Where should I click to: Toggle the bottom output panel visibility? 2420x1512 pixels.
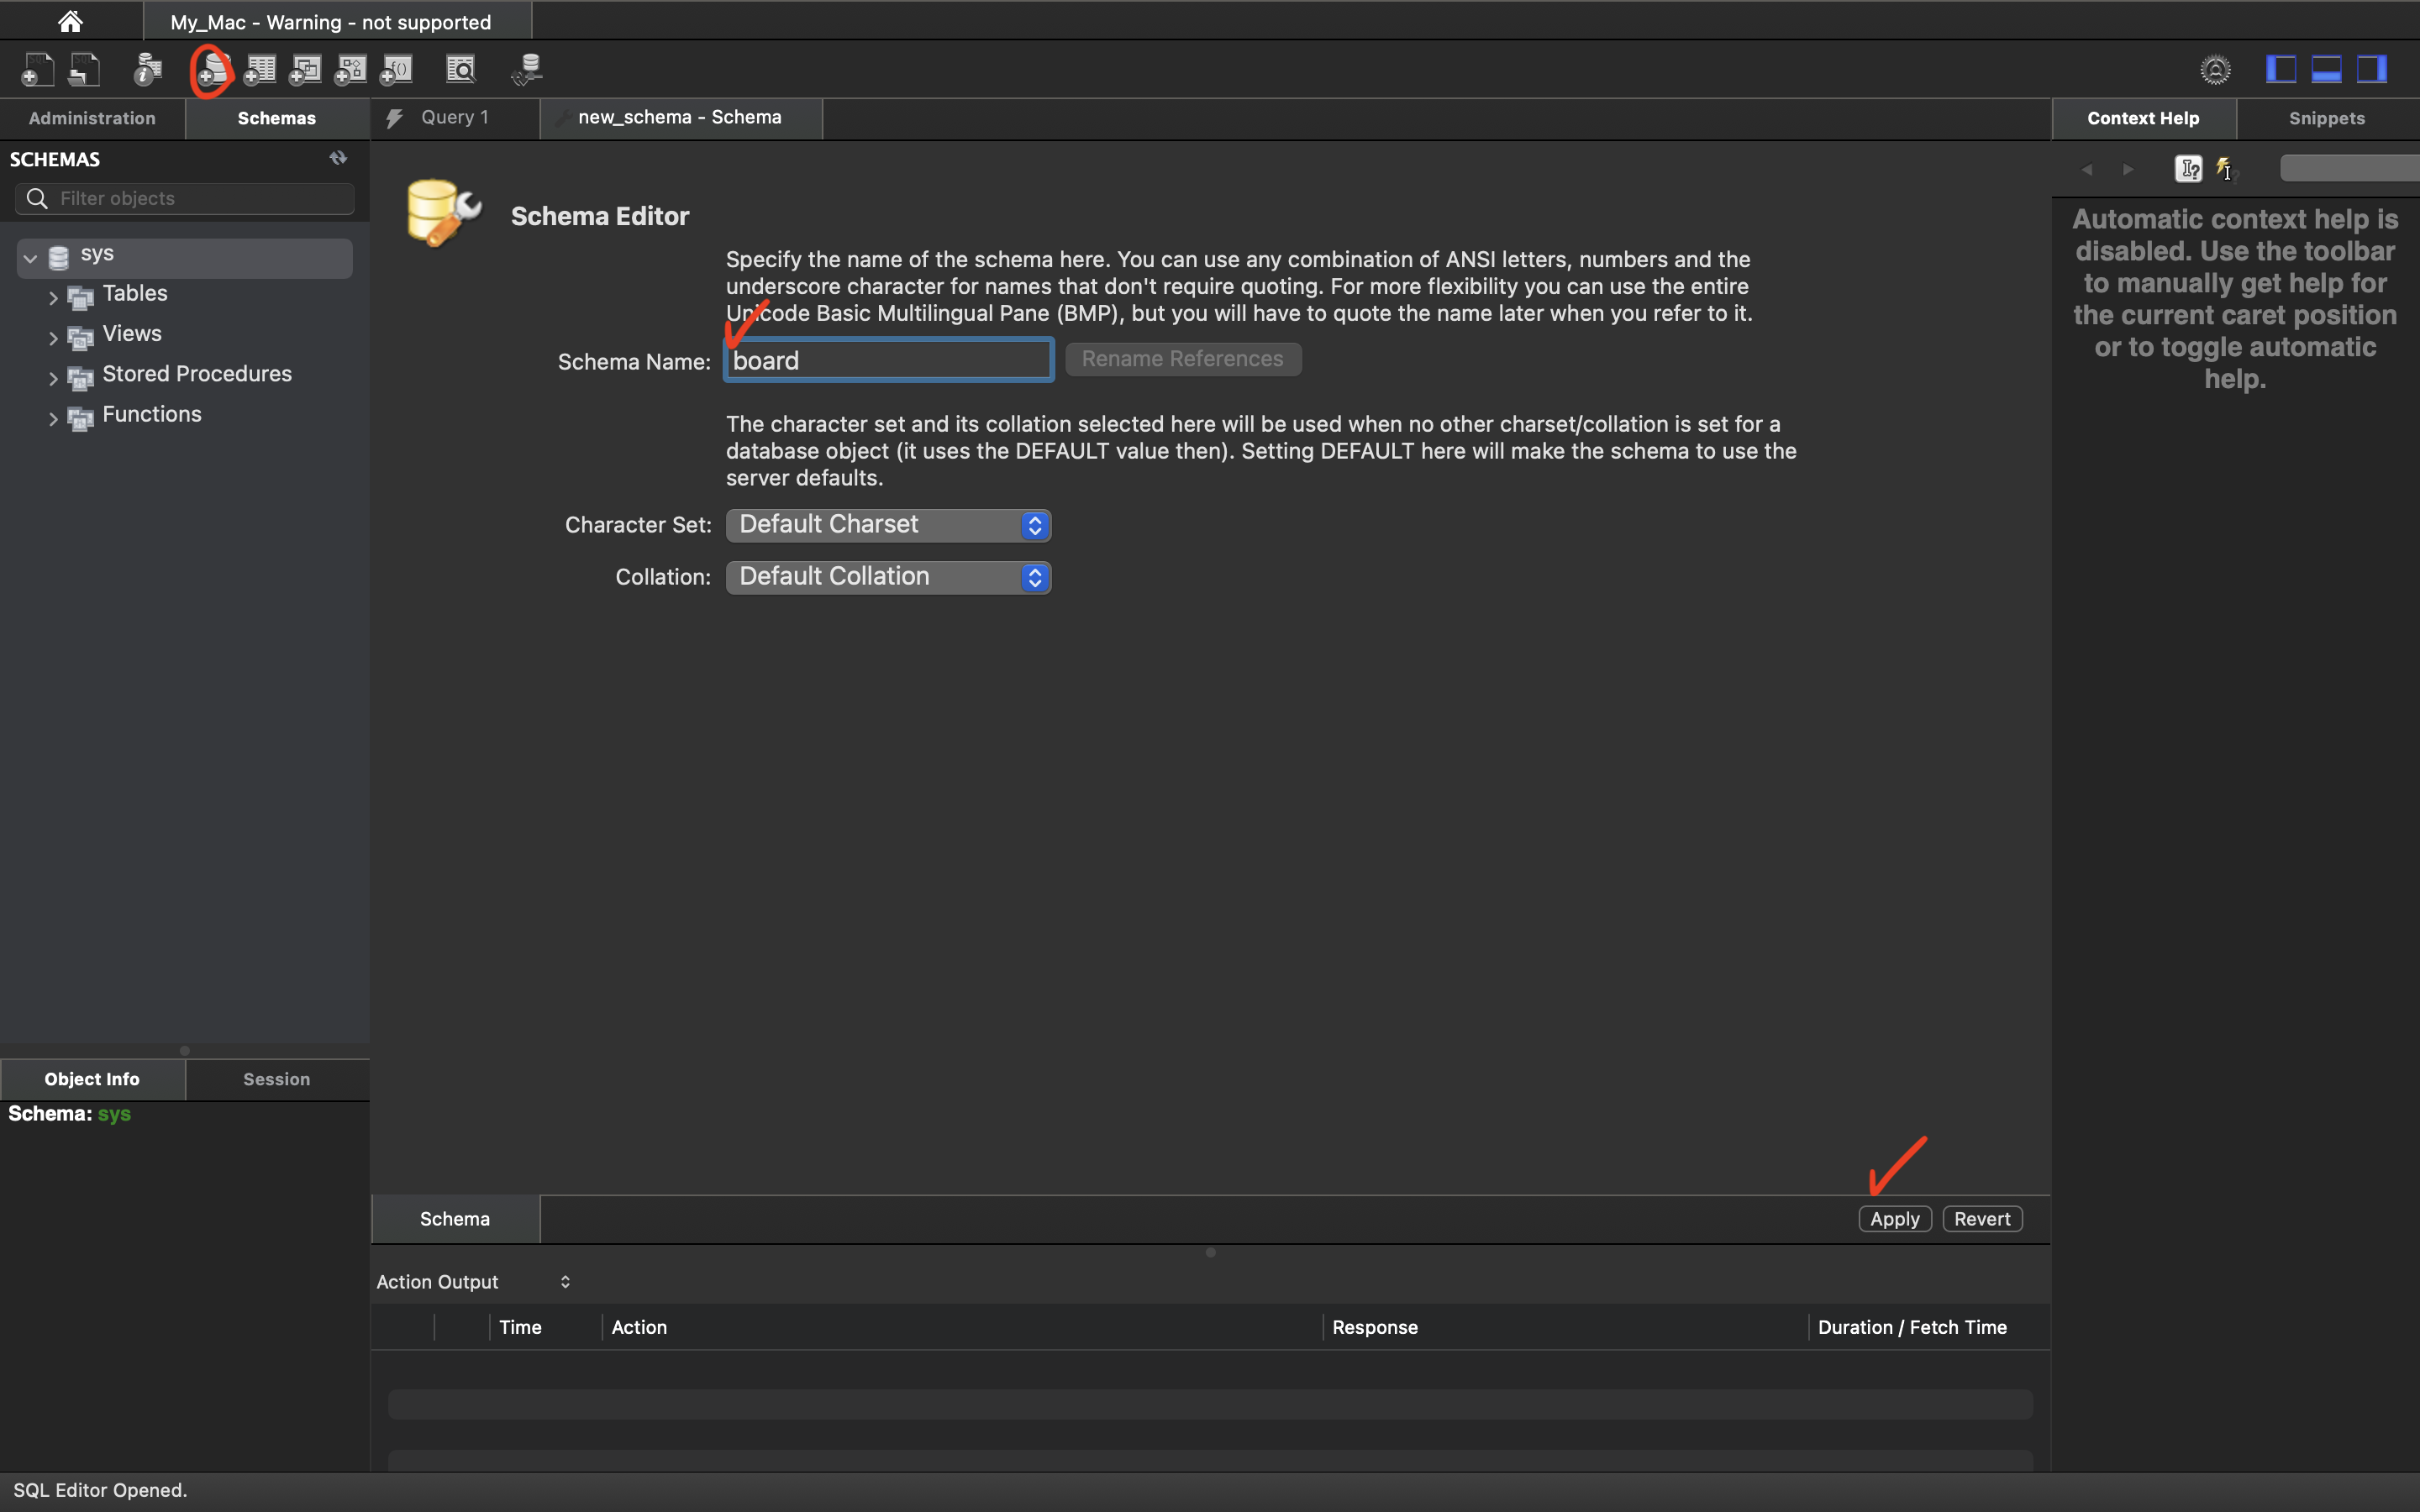(2326, 69)
